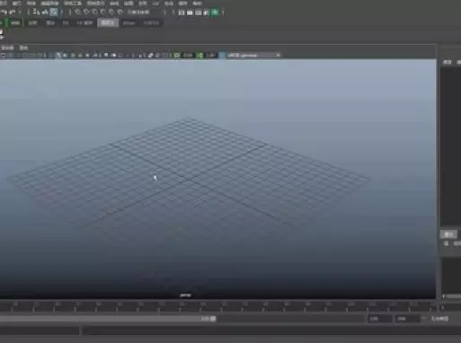
Task: Select the highlighted shelf tab
Action: coord(108,22)
